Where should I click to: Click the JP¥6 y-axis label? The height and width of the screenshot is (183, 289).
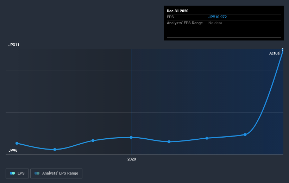point(13,150)
